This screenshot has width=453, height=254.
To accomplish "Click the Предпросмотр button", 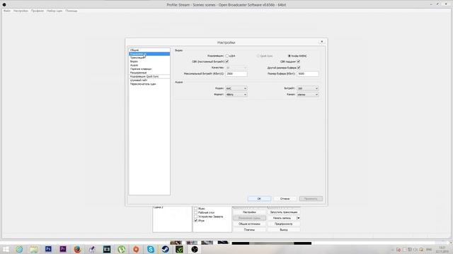I will 284,224.
